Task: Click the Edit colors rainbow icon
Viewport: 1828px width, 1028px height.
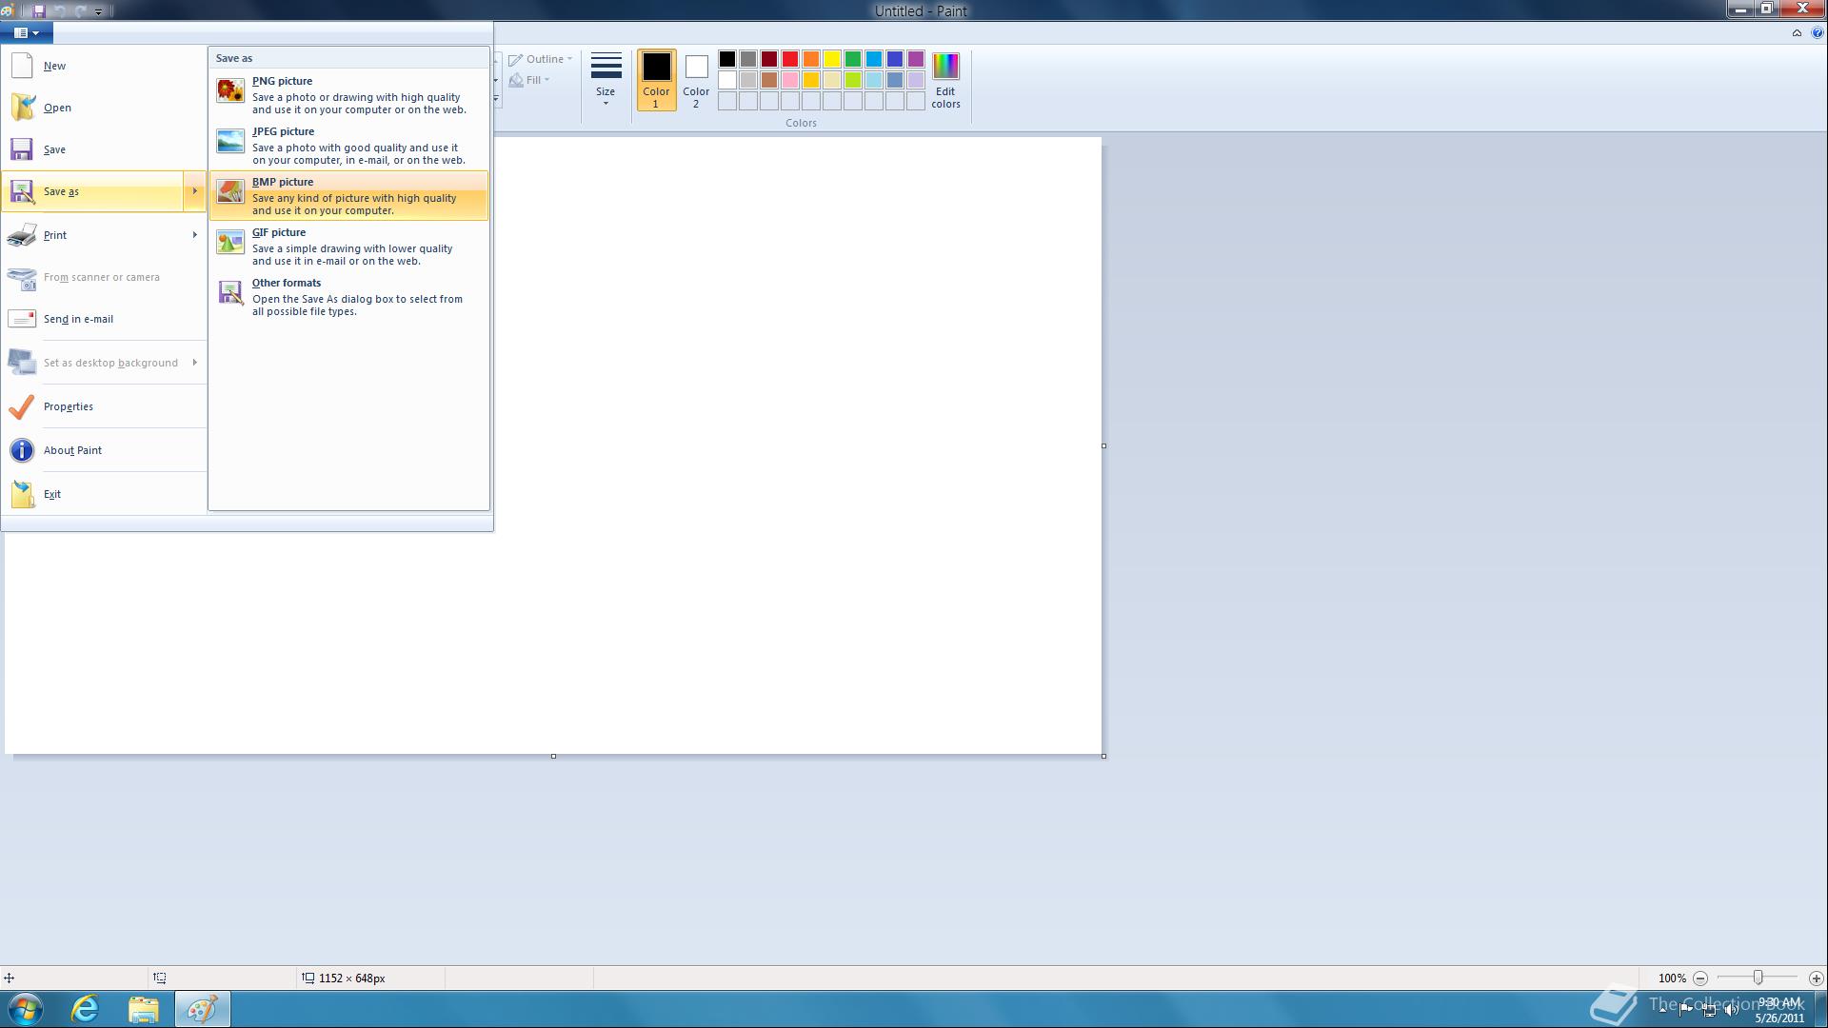Action: tap(945, 66)
